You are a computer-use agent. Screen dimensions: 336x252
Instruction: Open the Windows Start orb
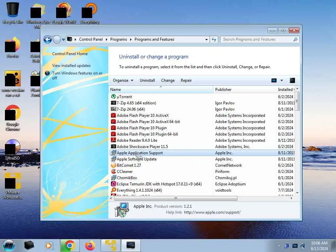[9, 245]
